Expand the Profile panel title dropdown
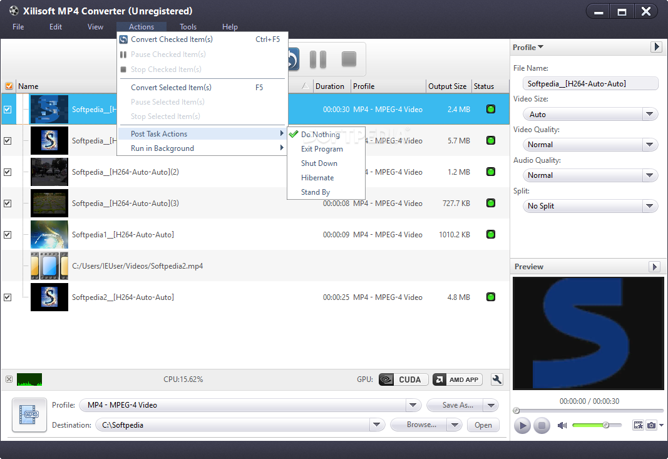668x459 pixels. tap(528, 48)
